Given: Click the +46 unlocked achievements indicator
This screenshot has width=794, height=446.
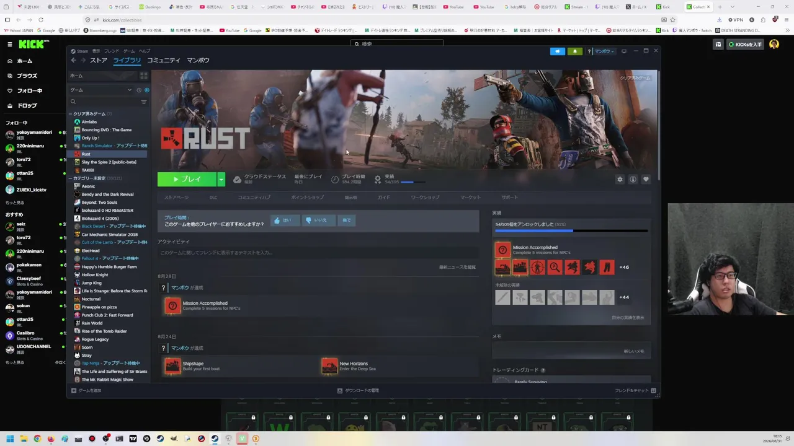Looking at the screenshot, I should (x=624, y=267).
